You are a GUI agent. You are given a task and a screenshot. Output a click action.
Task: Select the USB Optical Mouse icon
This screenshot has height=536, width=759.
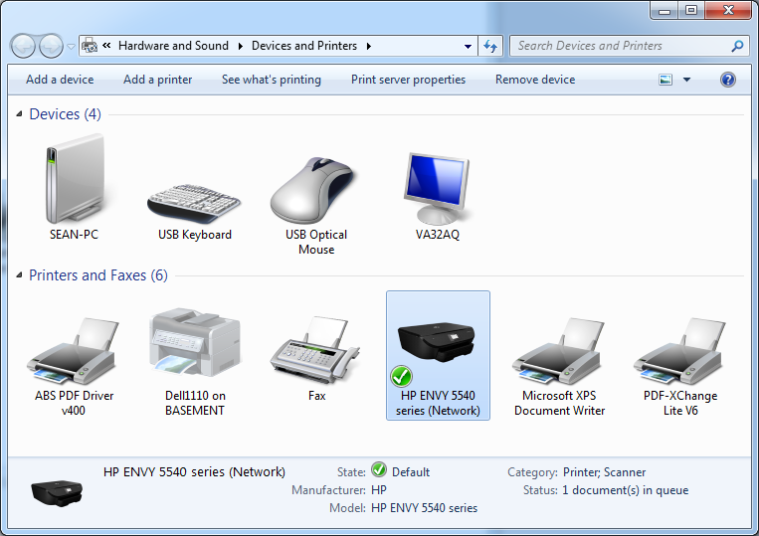pyautogui.click(x=315, y=191)
